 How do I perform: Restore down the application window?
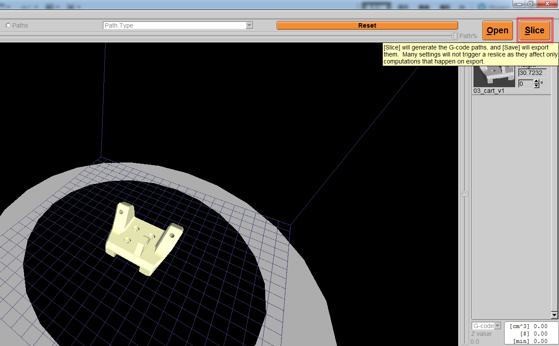[x=530, y=4]
